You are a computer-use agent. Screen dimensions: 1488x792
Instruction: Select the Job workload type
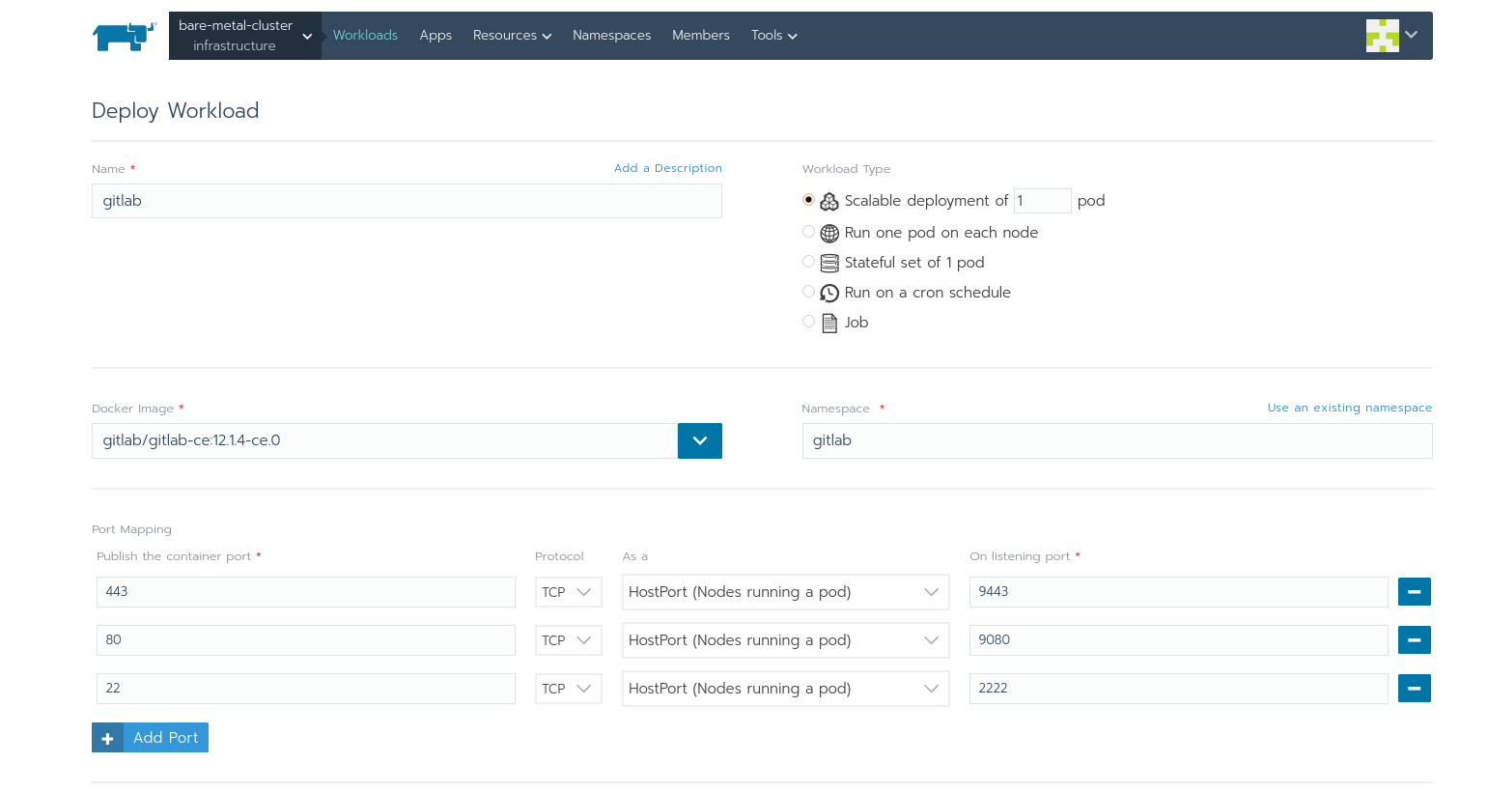click(808, 322)
